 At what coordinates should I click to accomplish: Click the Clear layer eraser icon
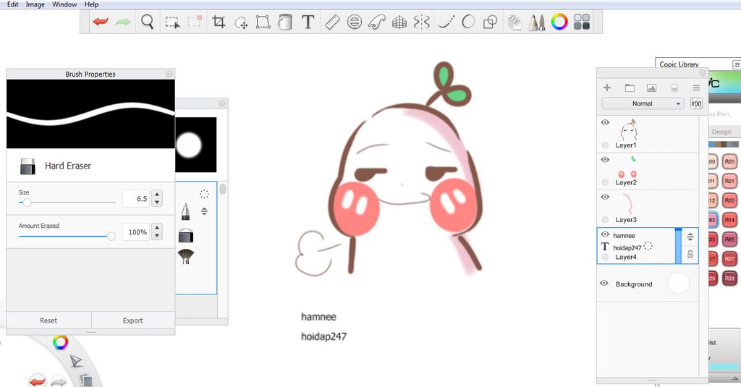pos(674,88)
